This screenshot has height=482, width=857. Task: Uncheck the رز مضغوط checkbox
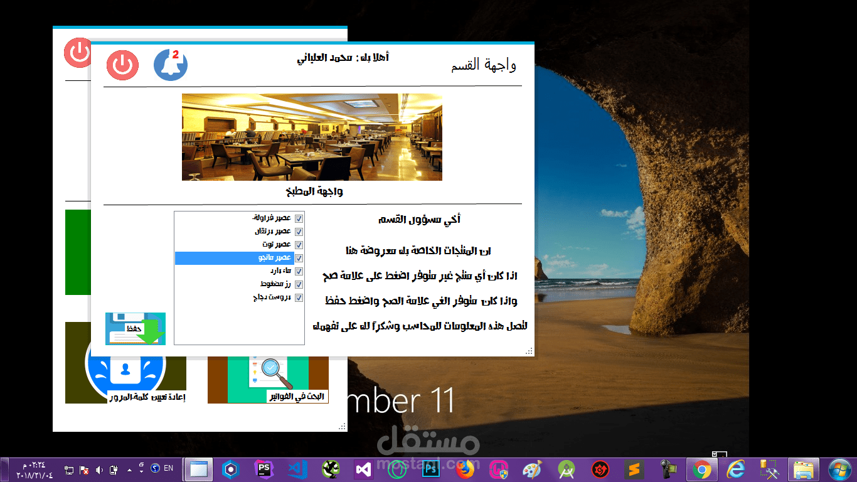pos(299,284)
